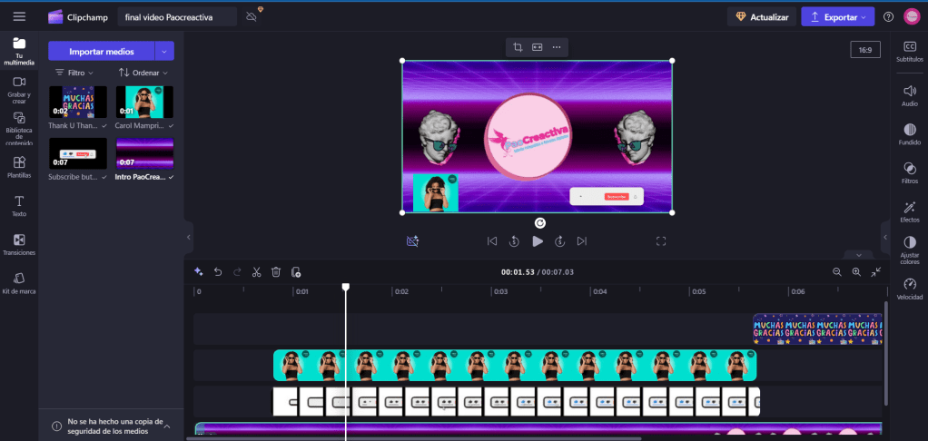Viewport: 928px width, 441px height.
Task: Toggle the hamburger navigation menu
Action: 19,16
